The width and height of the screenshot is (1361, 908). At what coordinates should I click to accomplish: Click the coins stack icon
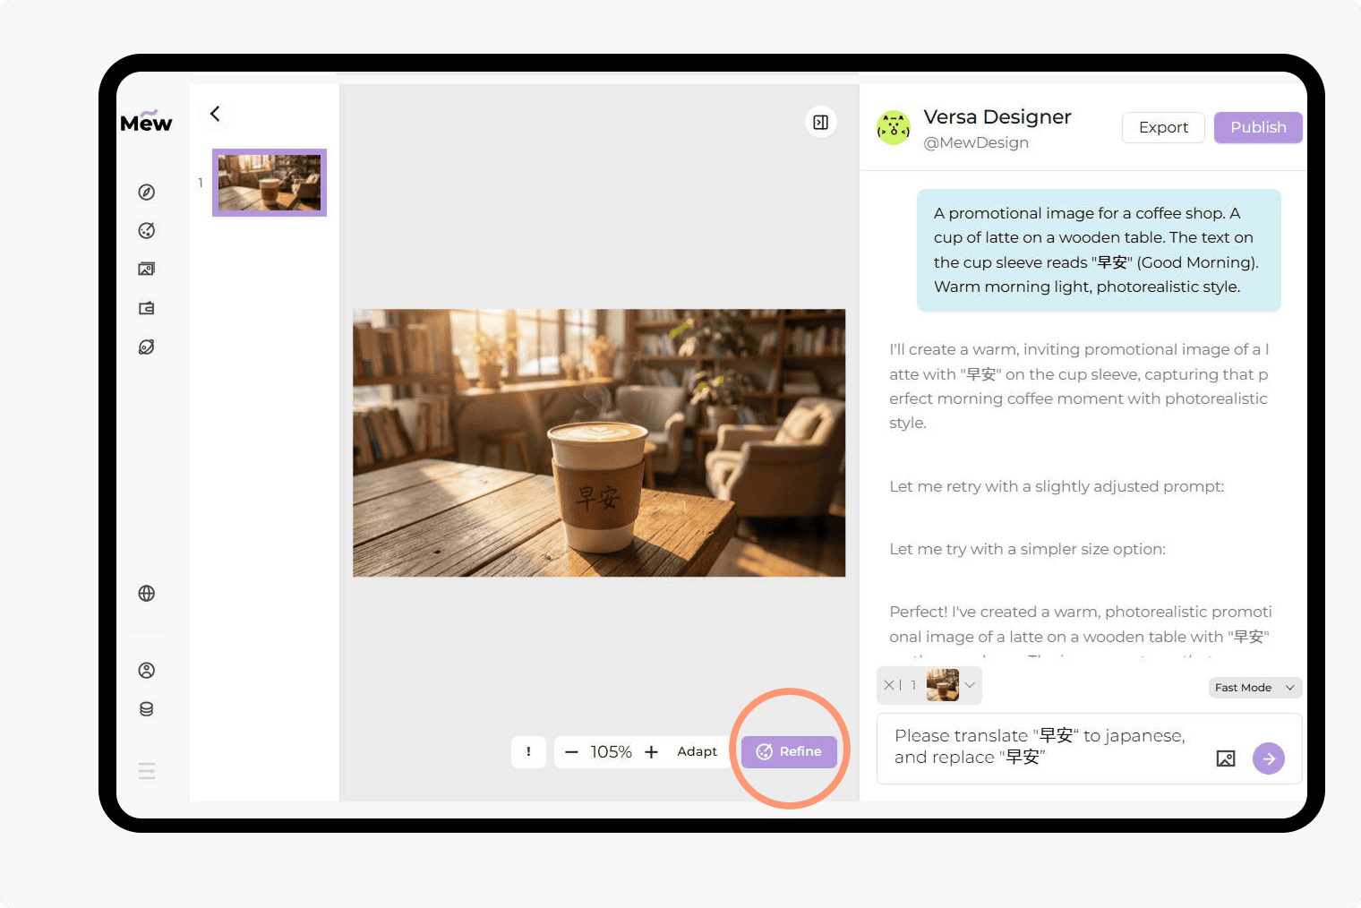[147, 709]
